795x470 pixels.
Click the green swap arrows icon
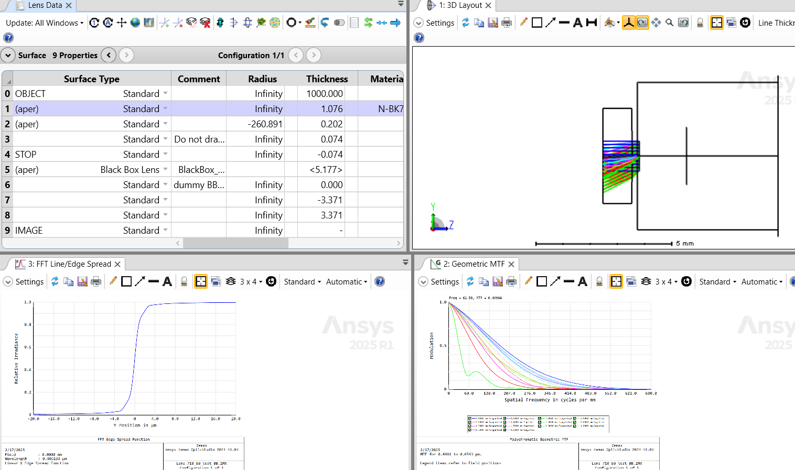point(368,23)
